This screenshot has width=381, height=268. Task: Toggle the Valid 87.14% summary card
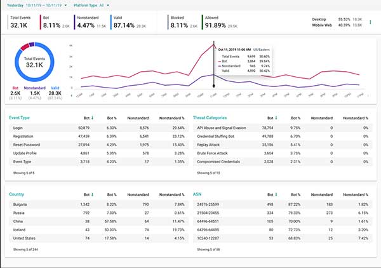(130, 22)
